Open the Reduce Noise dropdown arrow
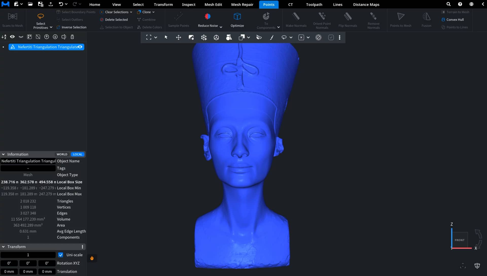Screen dimensions: 487x276 pos(221,27)
